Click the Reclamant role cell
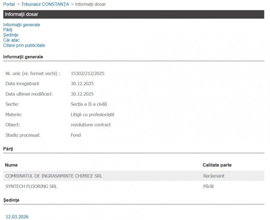This screenshot has height=220, width=270. tap(213, 176)
